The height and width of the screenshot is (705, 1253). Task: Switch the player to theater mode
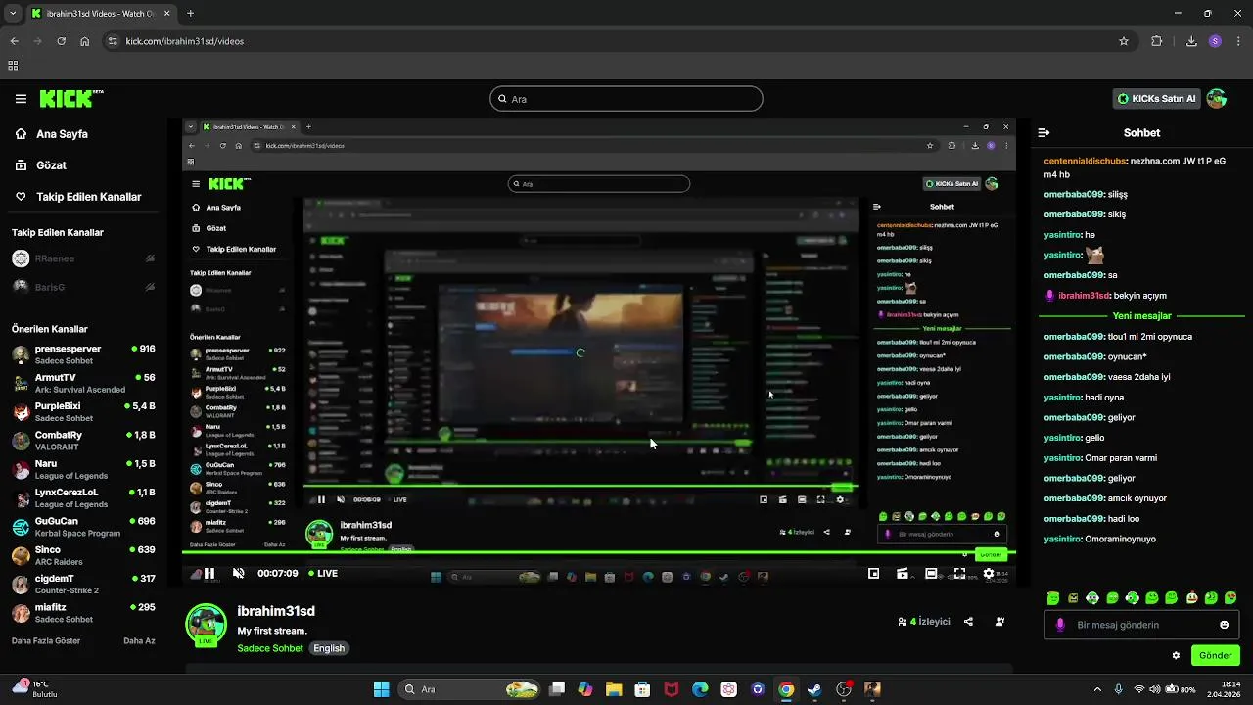coord(931,574)
